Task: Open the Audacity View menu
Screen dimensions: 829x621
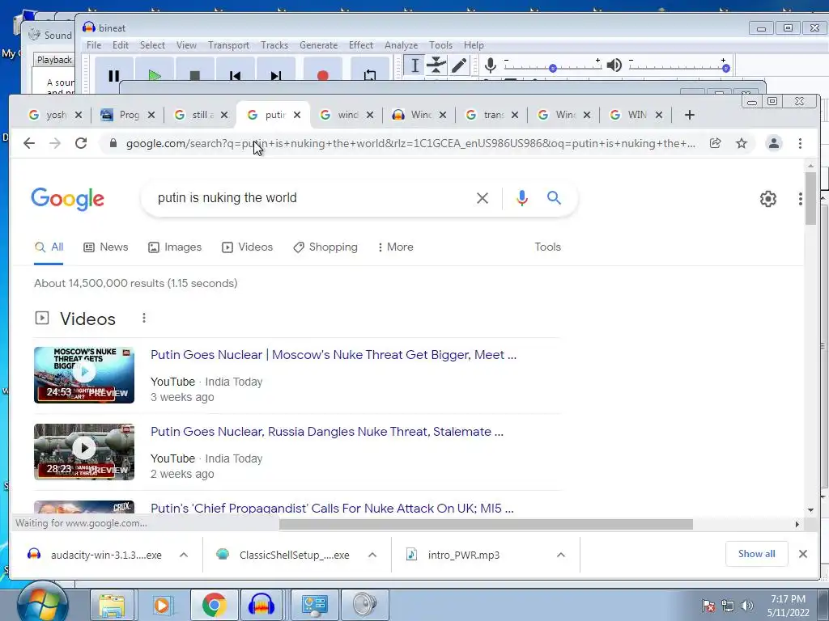Action: tap(186, 45)
